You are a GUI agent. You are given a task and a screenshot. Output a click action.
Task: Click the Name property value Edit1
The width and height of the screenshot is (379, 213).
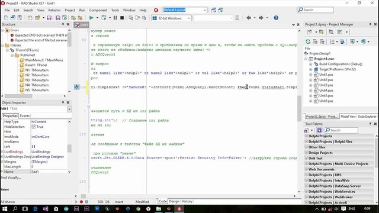point(50,172)
